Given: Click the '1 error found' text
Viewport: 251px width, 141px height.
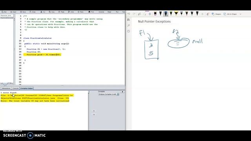Looking at the screenshot, I should [x=9, y=92].
